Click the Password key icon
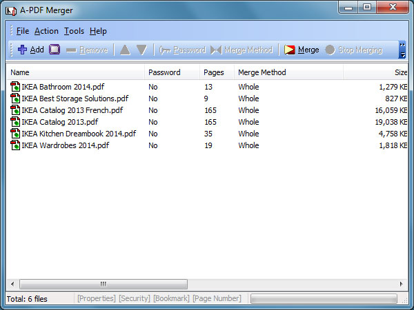Image resolution: width=414 pixels, height=310 pixels. [x=165, y=50]
